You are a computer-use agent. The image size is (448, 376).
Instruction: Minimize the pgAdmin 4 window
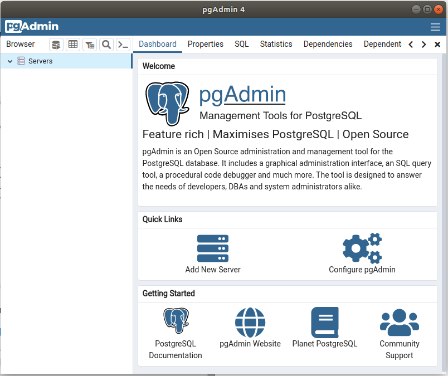[x=416, y=9]
